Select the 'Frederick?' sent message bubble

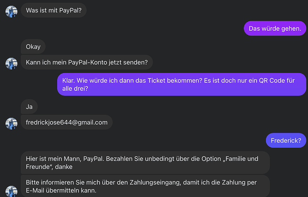[x=286, y=140]
